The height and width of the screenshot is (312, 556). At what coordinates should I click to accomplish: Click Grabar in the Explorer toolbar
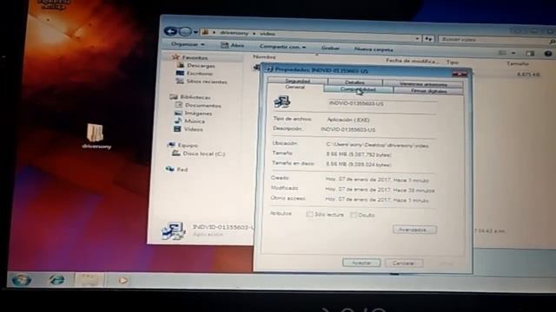tap(330, 49)
